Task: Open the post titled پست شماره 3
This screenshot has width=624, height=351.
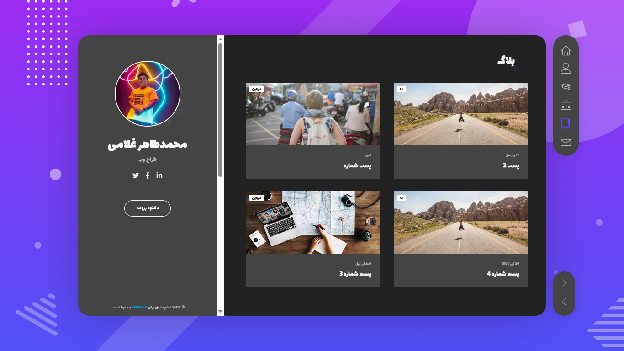Action: point(355,274)
